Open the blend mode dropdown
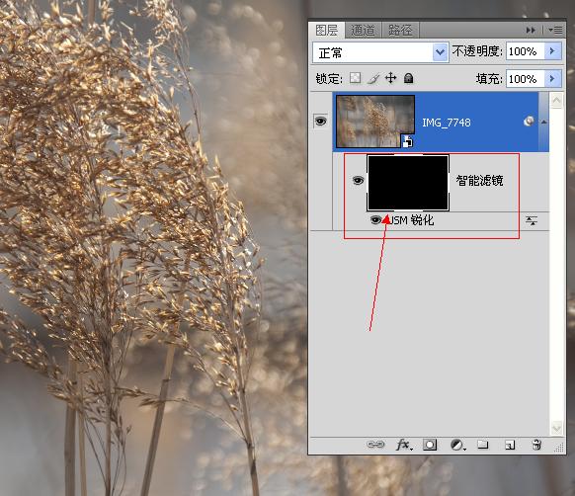 pos(380,52)
